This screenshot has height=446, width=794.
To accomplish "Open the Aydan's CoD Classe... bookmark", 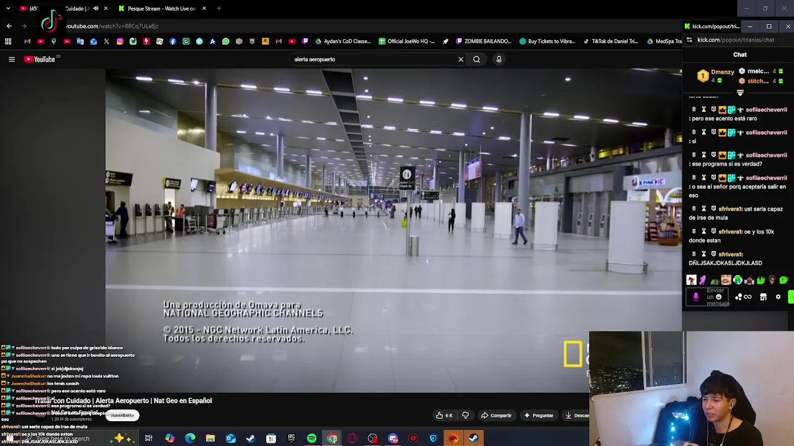I will tap(343, 42).
